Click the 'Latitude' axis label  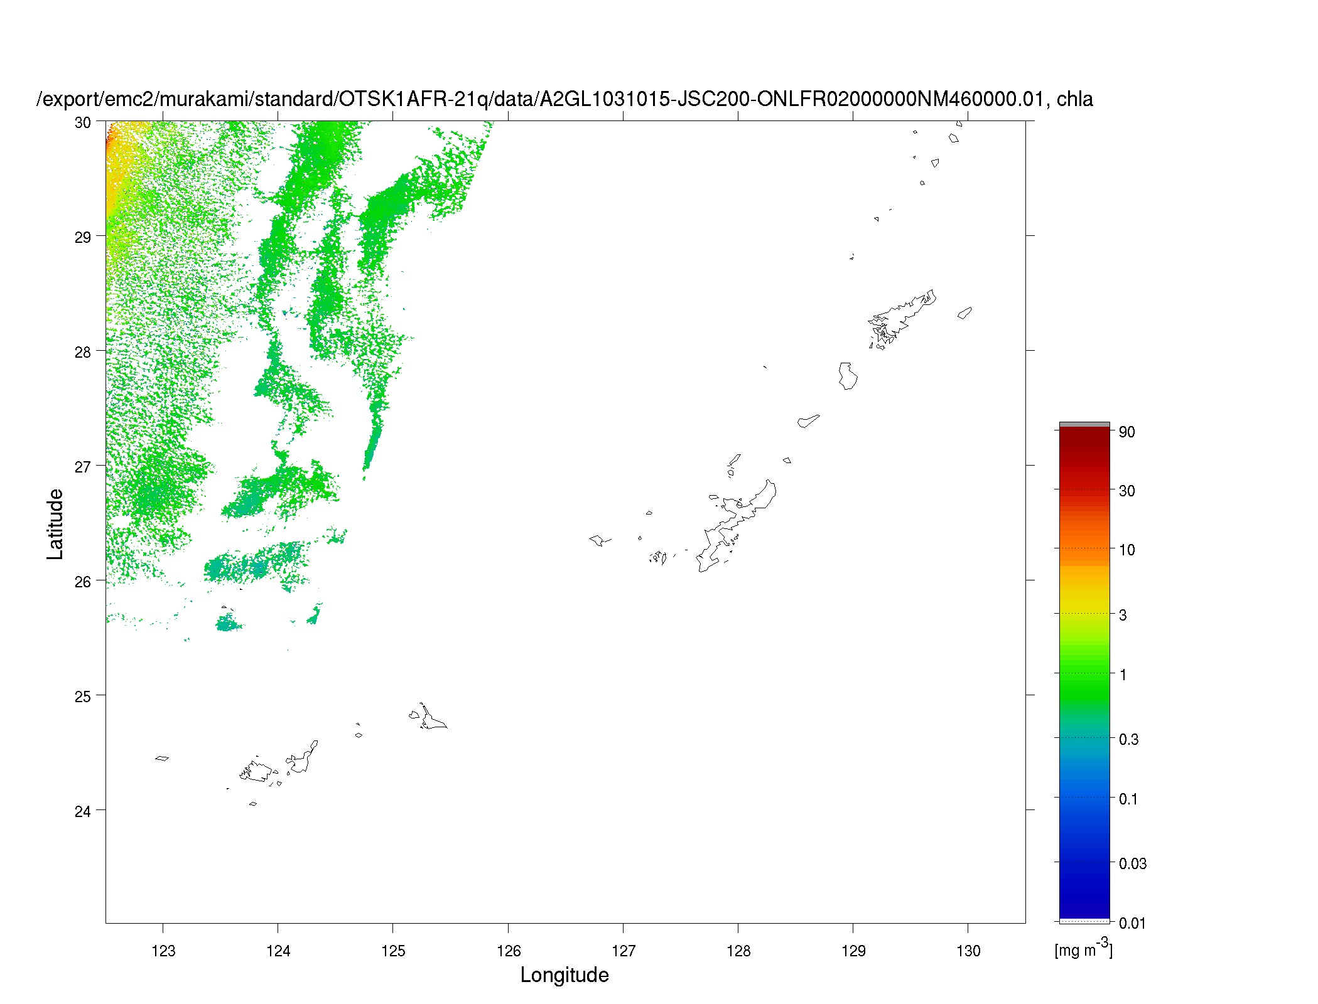pyautogui.click(x=55, y=524)
